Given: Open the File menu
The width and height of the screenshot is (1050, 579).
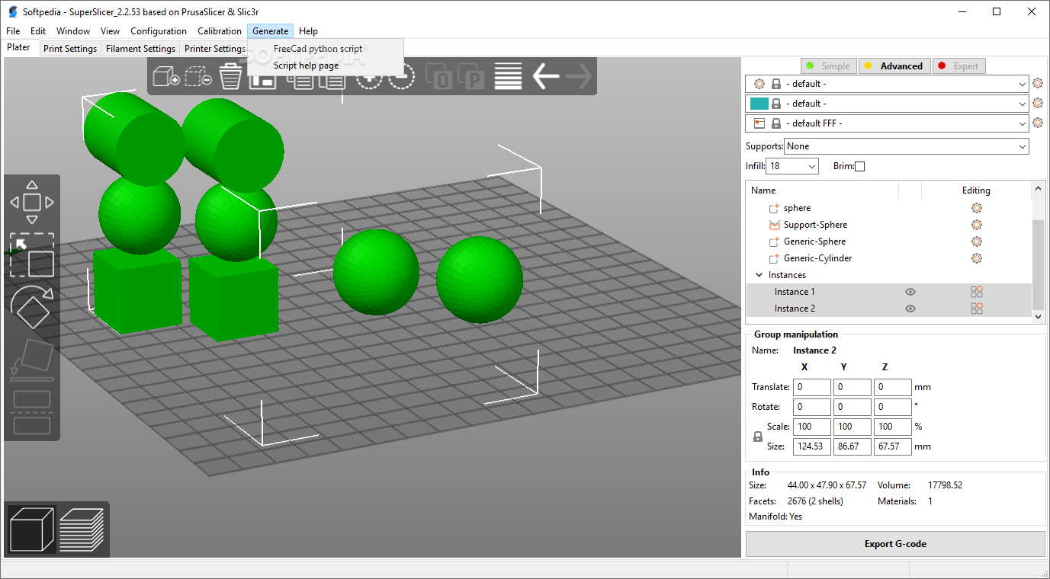Looking at the screenshot, I should point(12,31).
